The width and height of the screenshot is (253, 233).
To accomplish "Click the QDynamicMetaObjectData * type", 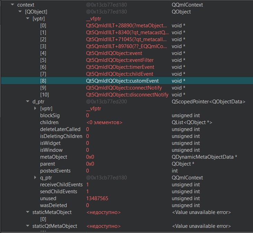I will pyautogui.click(x=204, y=157).
